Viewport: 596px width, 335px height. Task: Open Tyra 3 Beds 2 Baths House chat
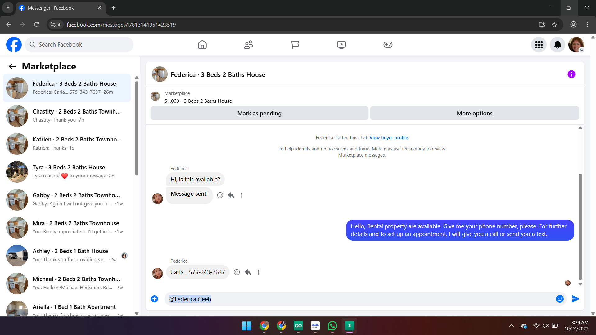click(x=67, y=172)
